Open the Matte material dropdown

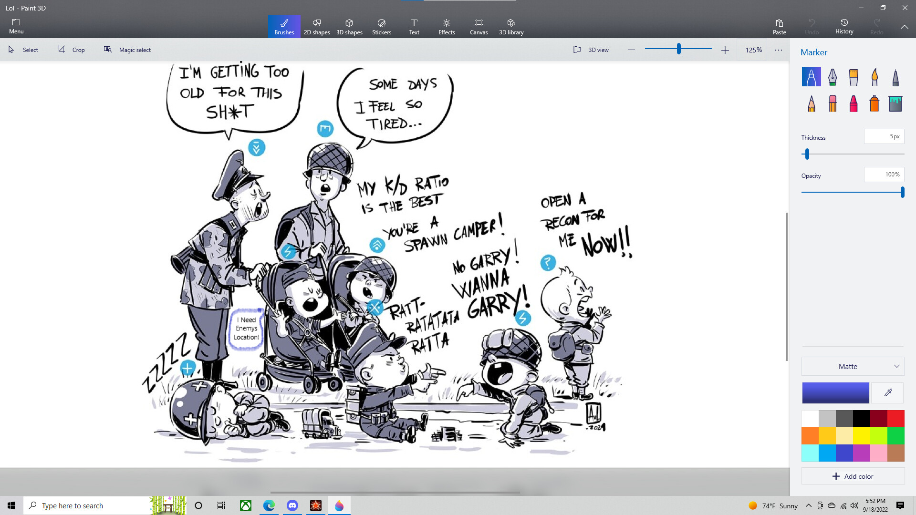click(853, 366)
